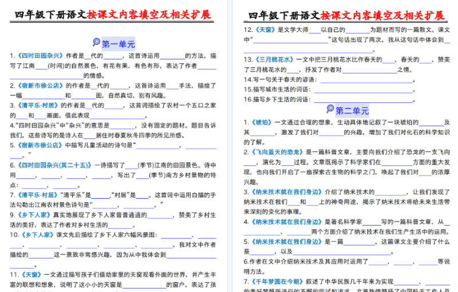Click 《清平乐·村居》 in item 7
The image size is (458, 292).
pos(37,195)
